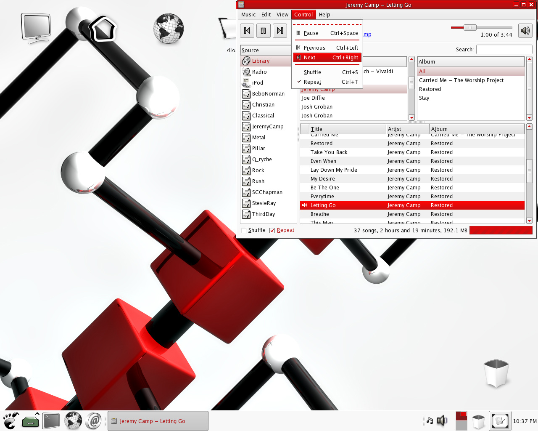Select the 'Stay' album
538x431 pixels.
click(x=471, y=98)
